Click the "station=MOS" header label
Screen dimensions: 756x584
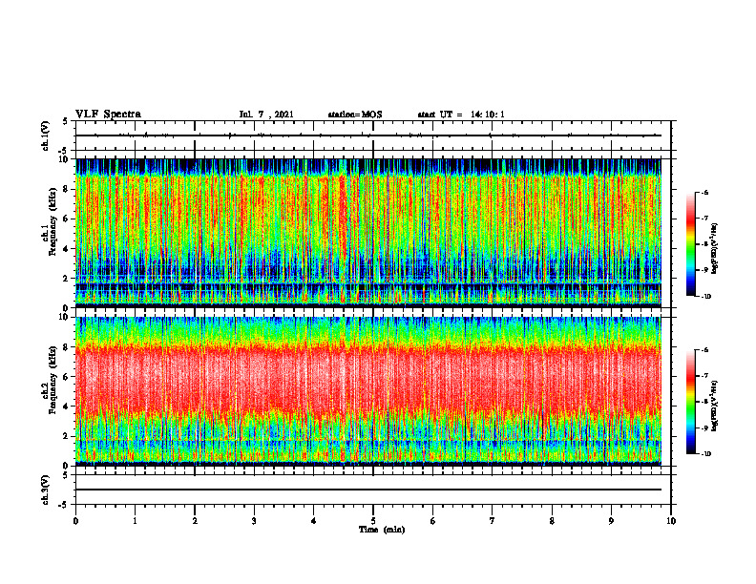click(x=355, y=115)
